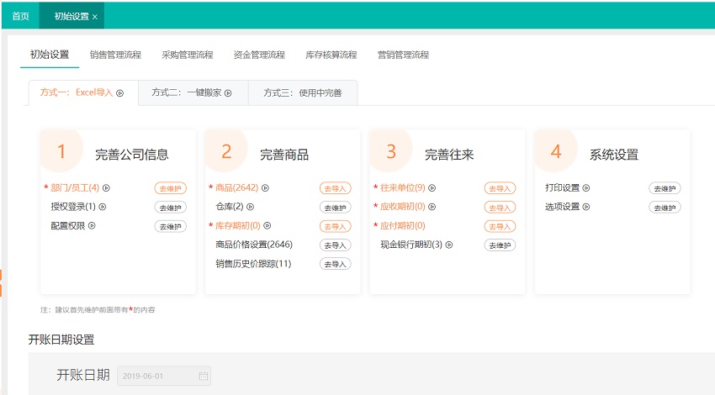715x395 pixels.
Task: Go to the 首页 tab
Action: click(20, 16)
